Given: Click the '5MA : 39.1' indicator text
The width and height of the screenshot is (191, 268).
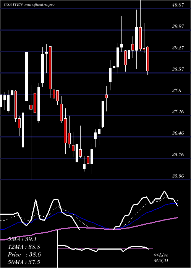Looking at the screenshot, I should pyautogui.click(x=22, y=239).
